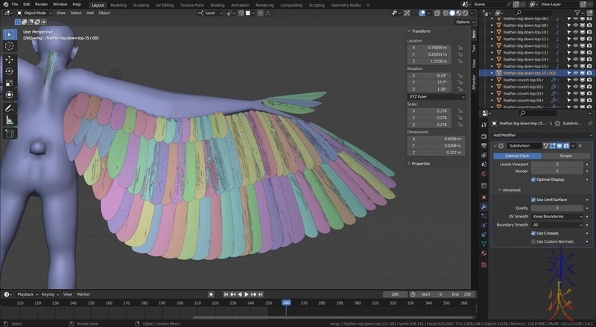Remove the Subdivision modifier with X
Image resolution: width=596 pixels, height=327 pixels.
[x=580, y=145]
